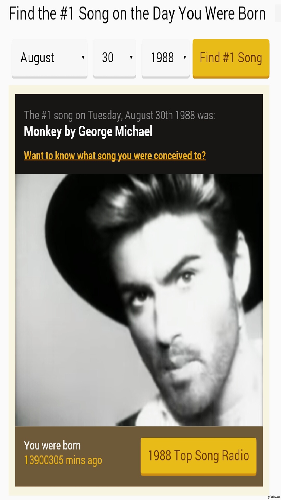Open the year selector showing 1988

click(165, 58)
